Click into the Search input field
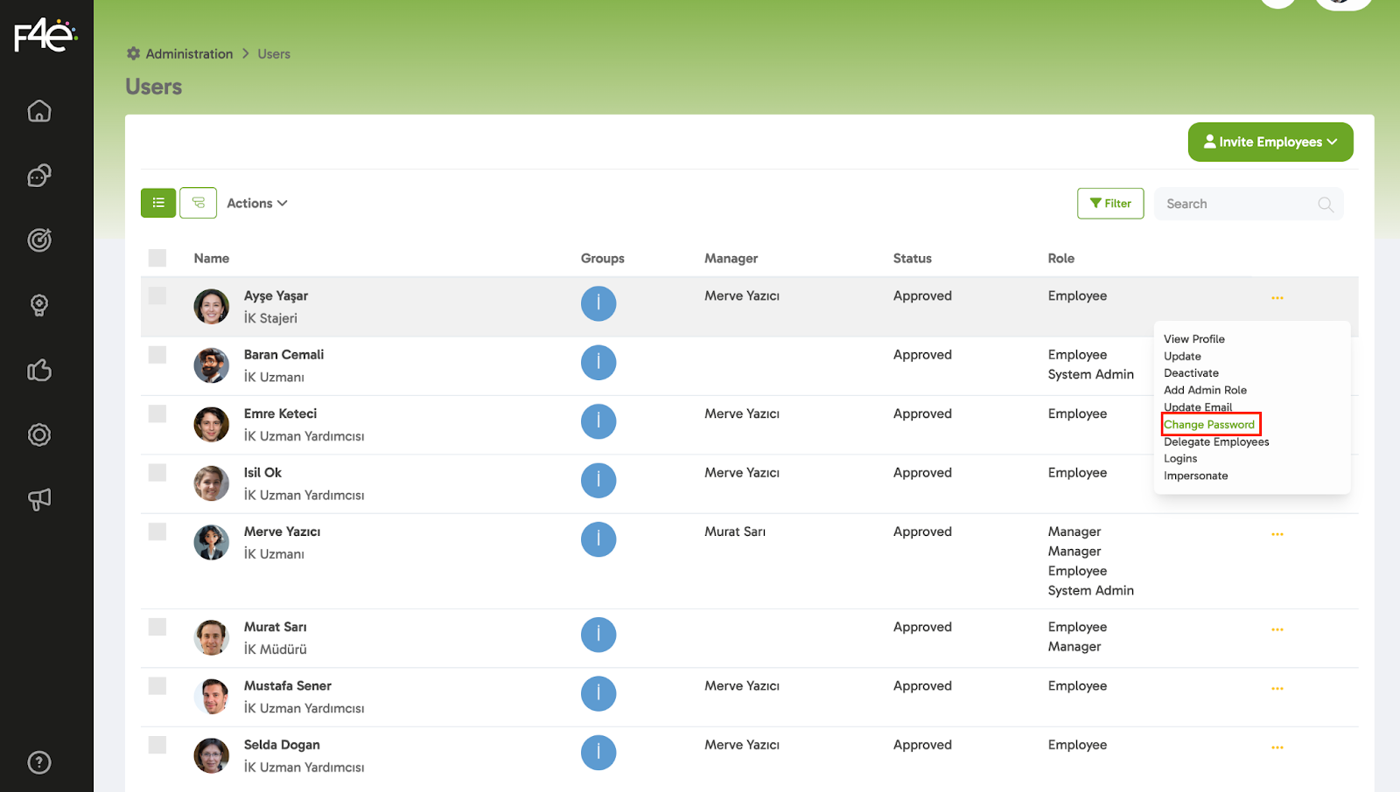1400x792 pixels. (x=1237, y=204)
